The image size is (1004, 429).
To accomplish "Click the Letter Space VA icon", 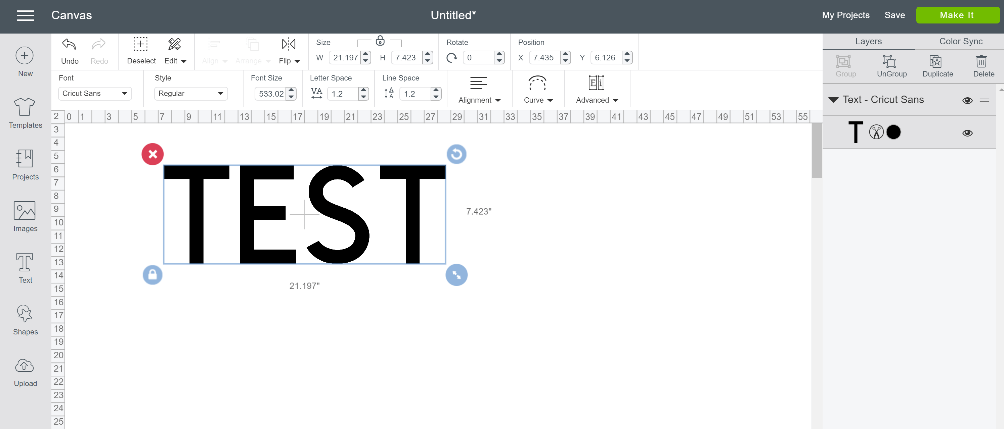I will (x=316, y=94).
